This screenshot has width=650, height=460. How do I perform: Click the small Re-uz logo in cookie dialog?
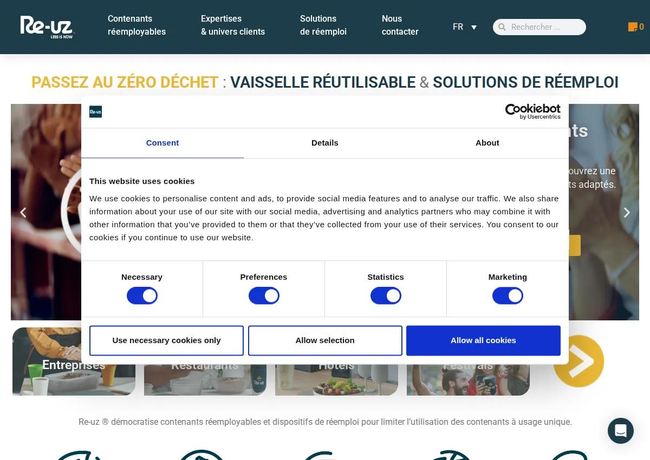pyautogui.click(x=95, y=111)
